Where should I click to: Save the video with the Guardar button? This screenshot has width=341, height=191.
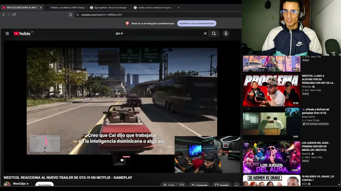click(222, 185)
